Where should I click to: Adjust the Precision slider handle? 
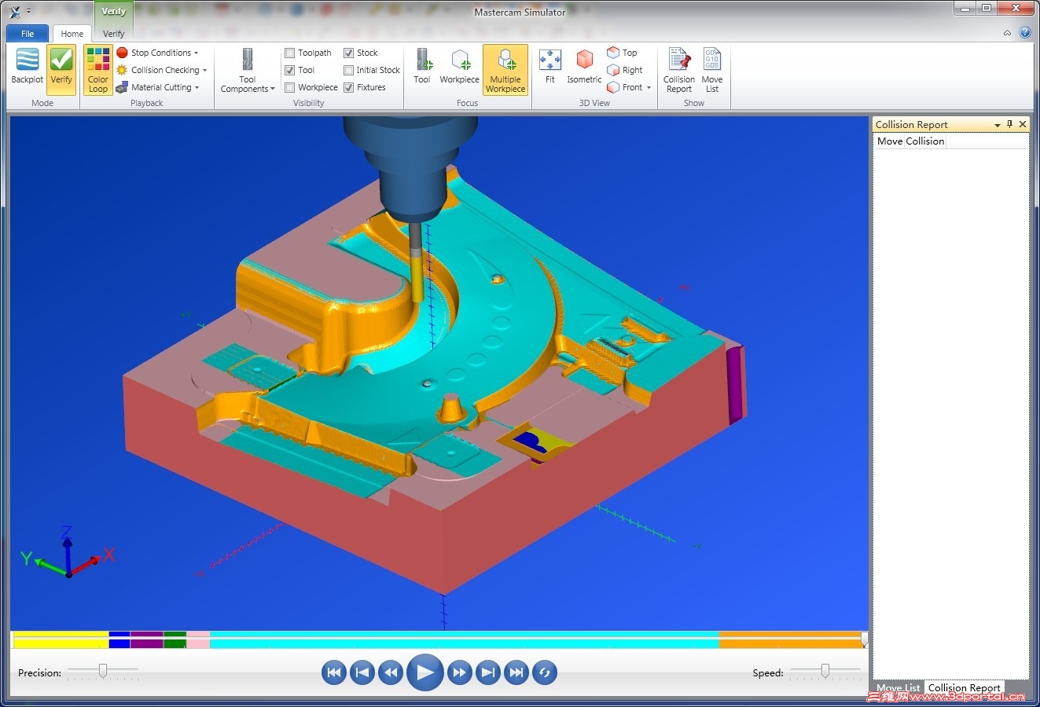tap(103, 670)
